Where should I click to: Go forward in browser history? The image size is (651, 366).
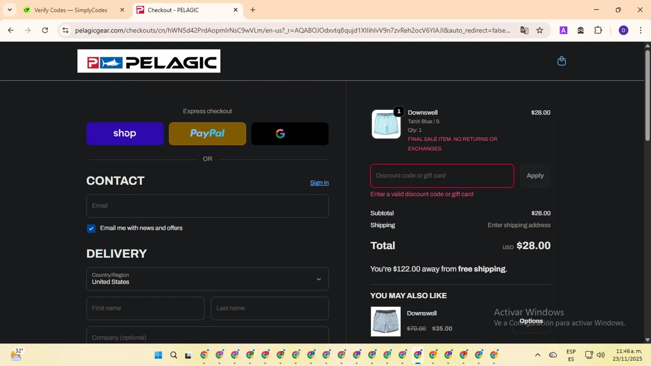click(x=28, y=30)
